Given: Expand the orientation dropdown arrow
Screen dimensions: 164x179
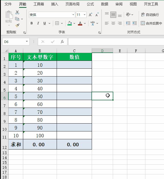Looking at the screenshot, I should 132,15.
